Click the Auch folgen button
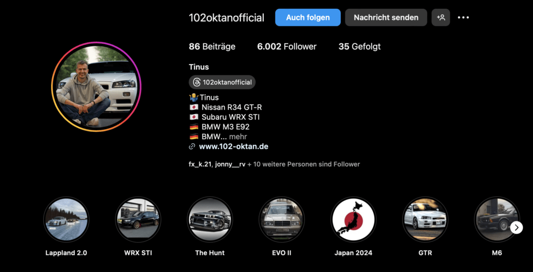This screenshot has height=272, width=533. coord(308,17)
